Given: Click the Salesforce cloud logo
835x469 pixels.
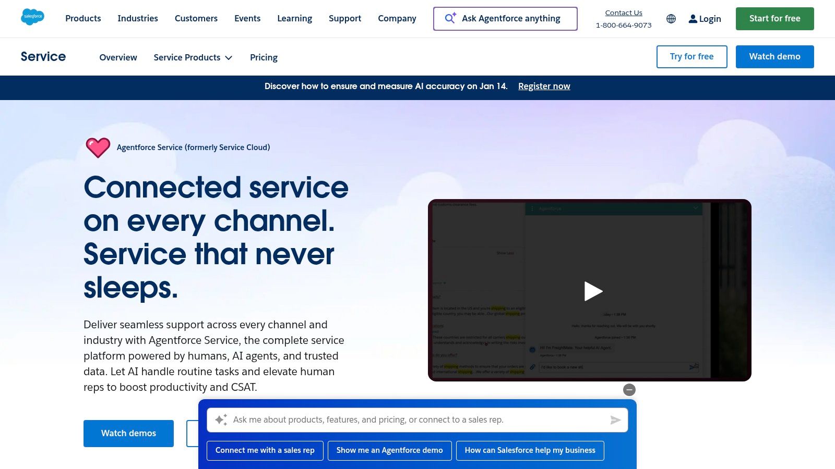Looking at the screenshot, I should click(32, 17).
